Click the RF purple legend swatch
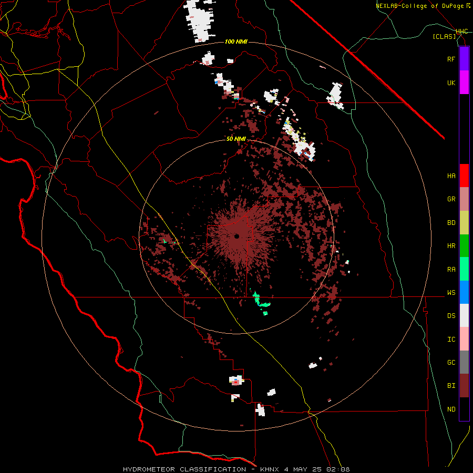 (464, 59)
